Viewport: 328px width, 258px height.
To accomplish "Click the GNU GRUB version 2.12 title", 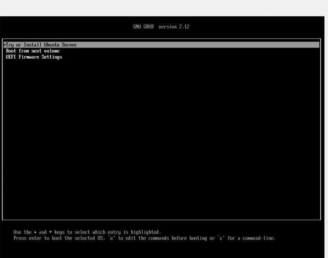I will click(161, 27).
